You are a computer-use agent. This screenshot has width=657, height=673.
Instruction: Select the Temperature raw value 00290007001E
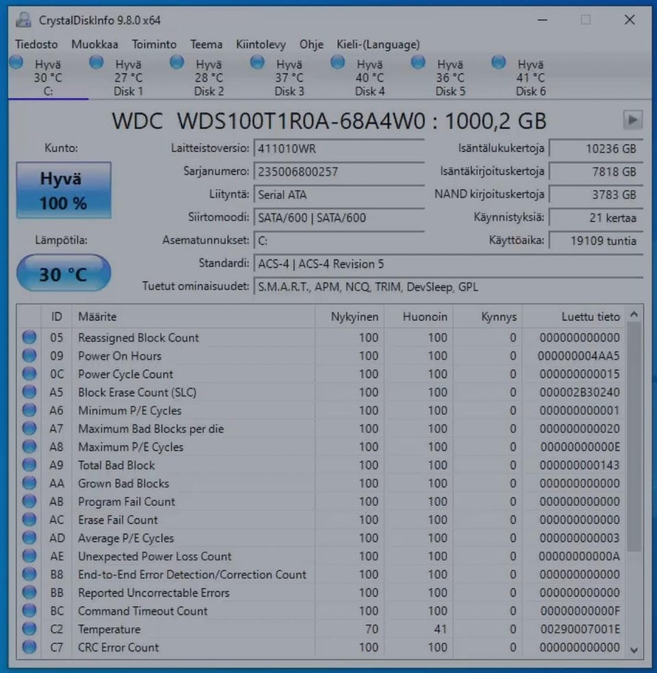[579, 629]
